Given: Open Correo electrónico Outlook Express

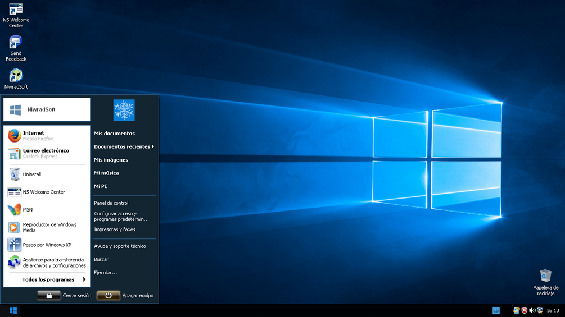Looking at the screenshot, I should coord(46,154).
